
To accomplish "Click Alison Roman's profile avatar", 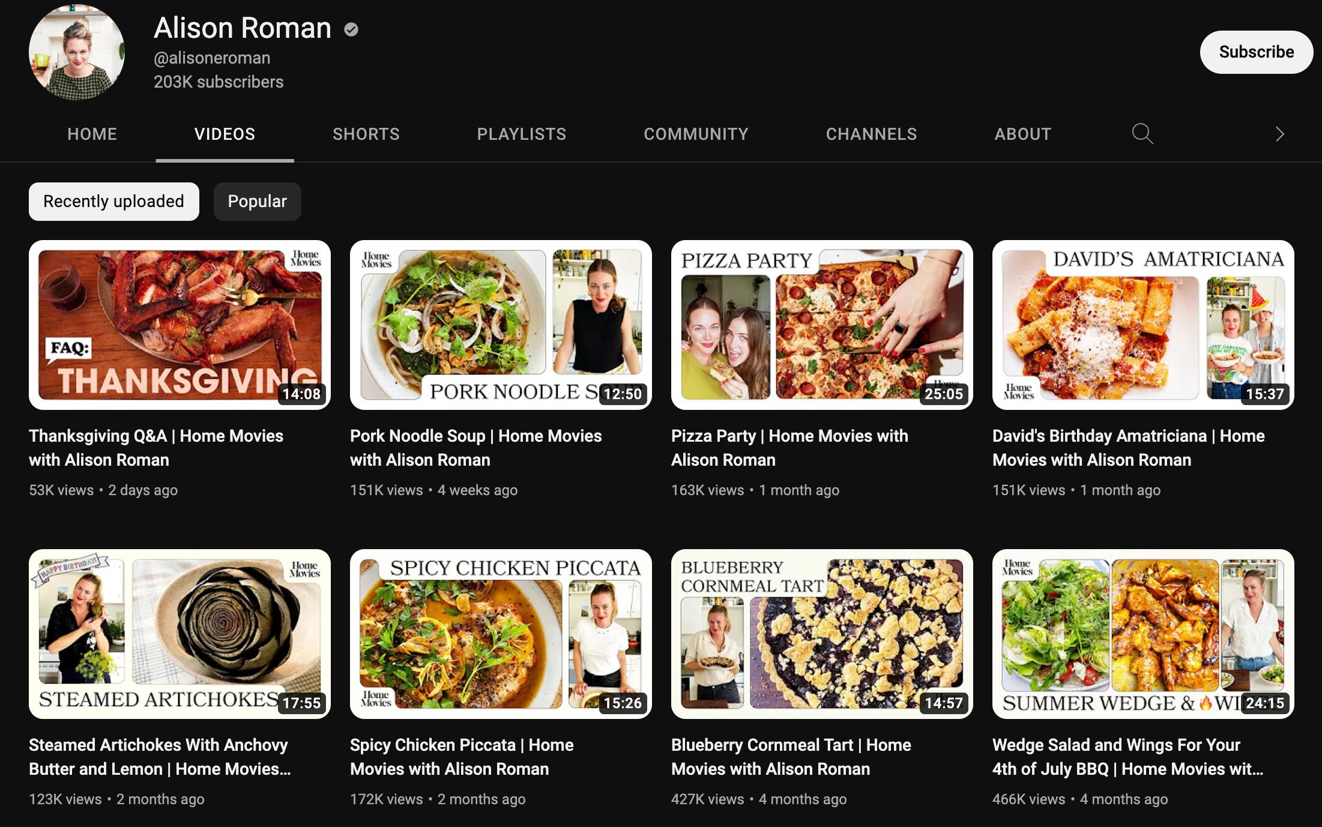I will 77,52.
